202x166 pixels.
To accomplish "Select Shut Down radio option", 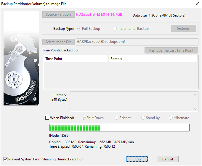I will coord(84,118).
